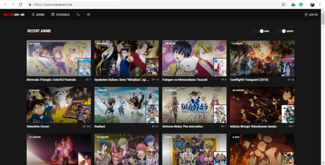The width and height of the screenshot is (325, 165).
Task: Open Fukigen na Mononokean Tsuzuki thumbnail
Action: point(194,58)
